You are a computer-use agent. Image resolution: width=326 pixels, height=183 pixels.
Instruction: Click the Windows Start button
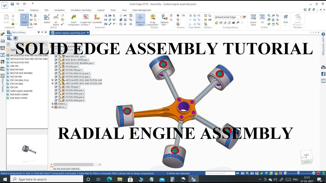(x=5, y=179)
